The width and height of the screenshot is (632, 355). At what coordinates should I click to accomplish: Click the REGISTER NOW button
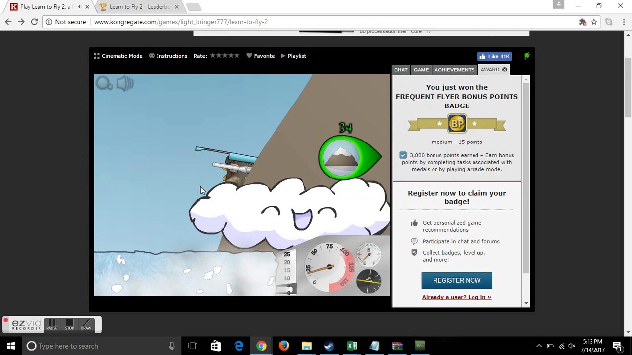point(457,280)
